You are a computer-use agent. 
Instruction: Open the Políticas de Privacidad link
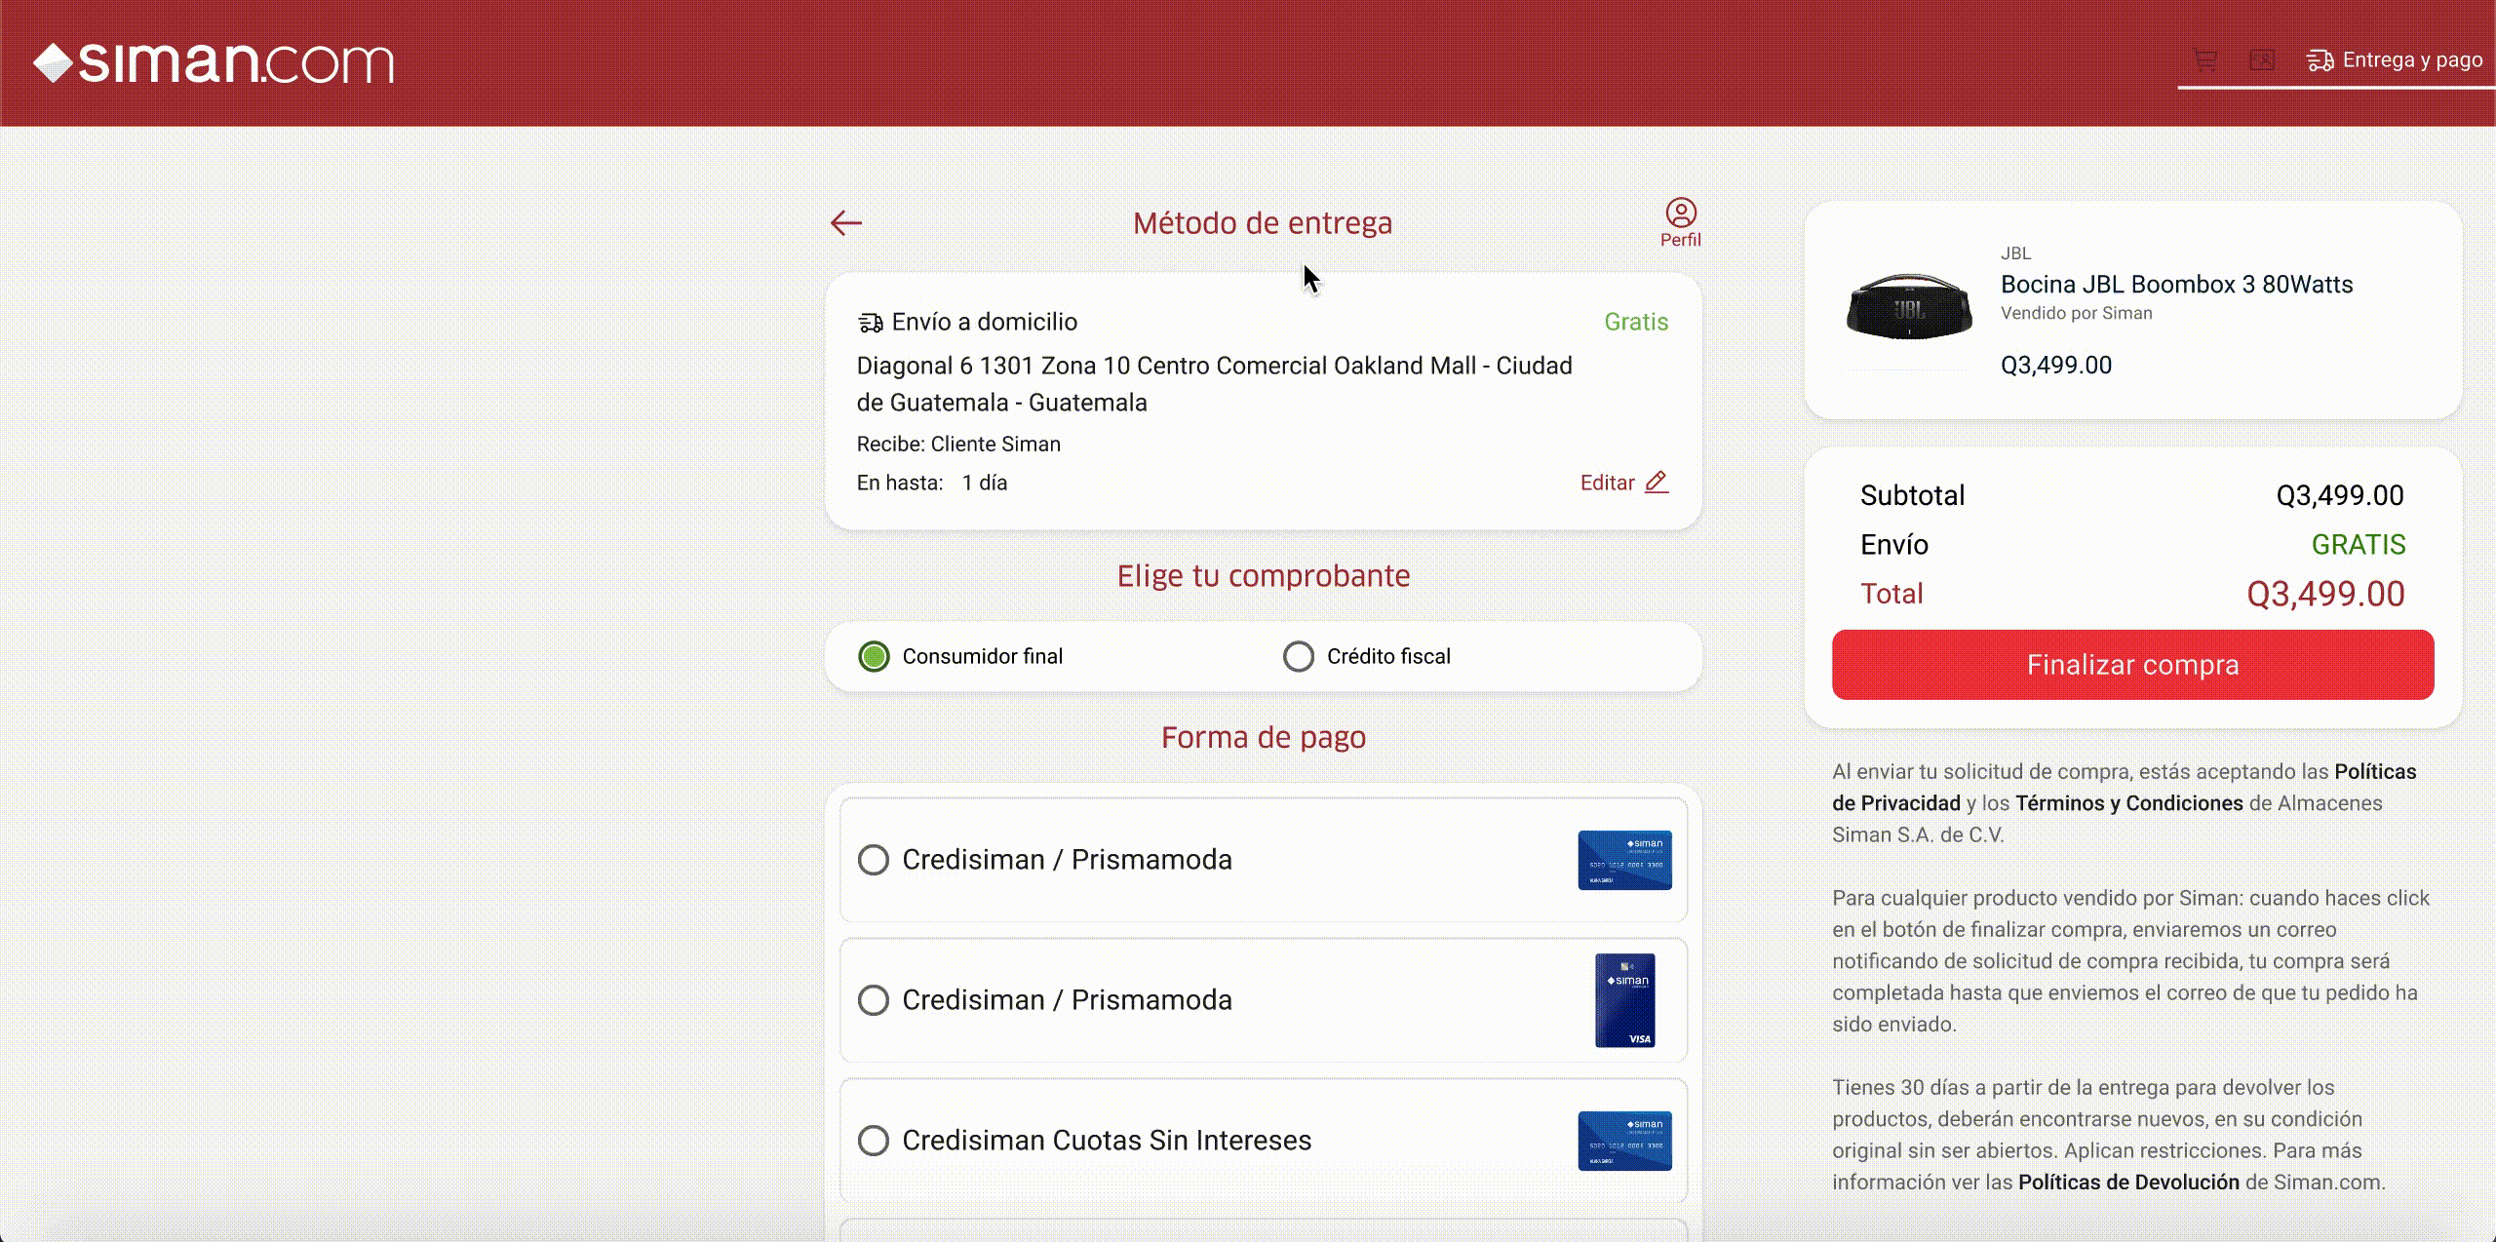(x=2124, y=788)
